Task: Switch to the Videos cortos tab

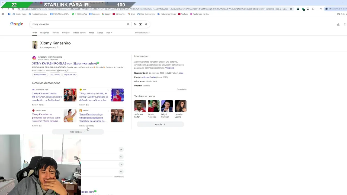Action: click(x=79, y=32)
